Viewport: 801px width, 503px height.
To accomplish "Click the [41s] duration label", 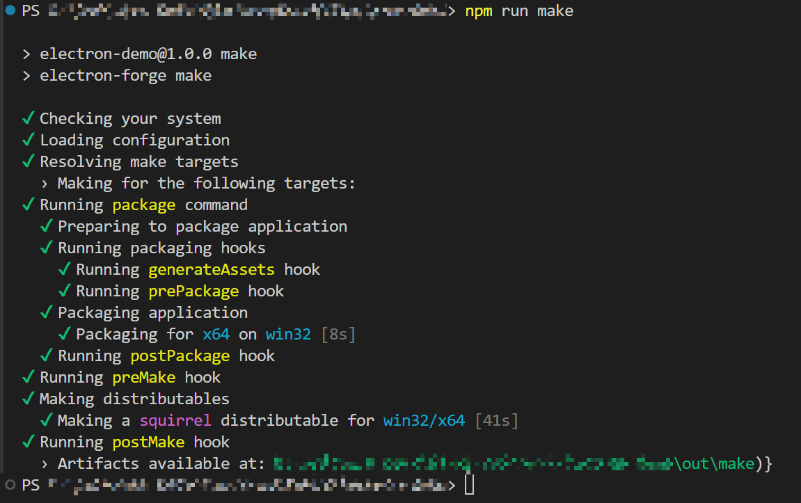I will coord(496,420).
